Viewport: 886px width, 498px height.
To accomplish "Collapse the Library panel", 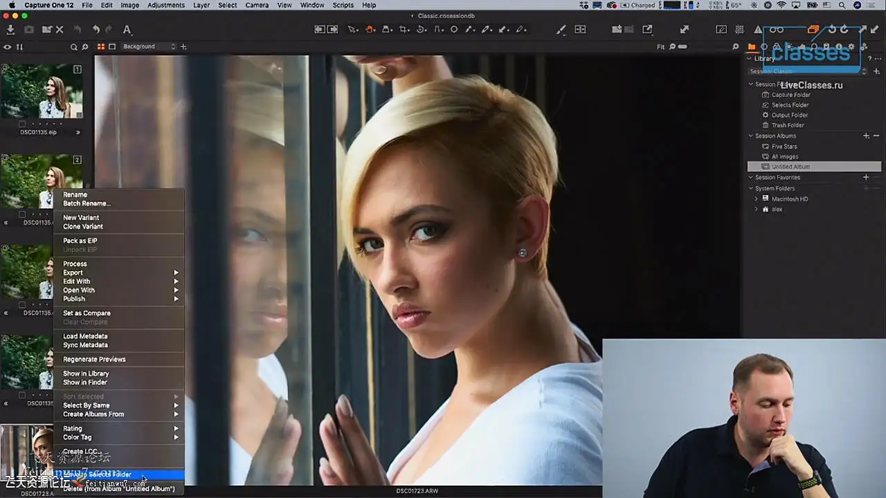I will click(750, 59).
